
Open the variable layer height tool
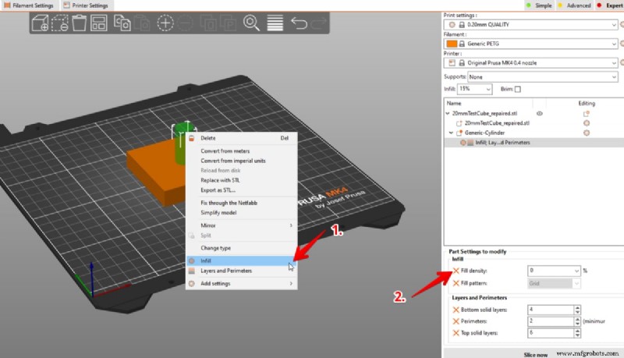(x=275, y=23)
